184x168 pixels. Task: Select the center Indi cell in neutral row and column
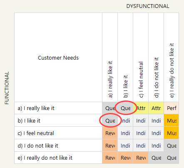(x=141, y=133)
